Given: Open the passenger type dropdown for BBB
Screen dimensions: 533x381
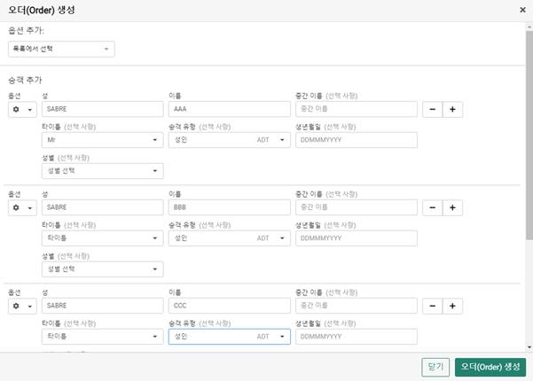Looking at the screenshot, I should pos(230,238).
